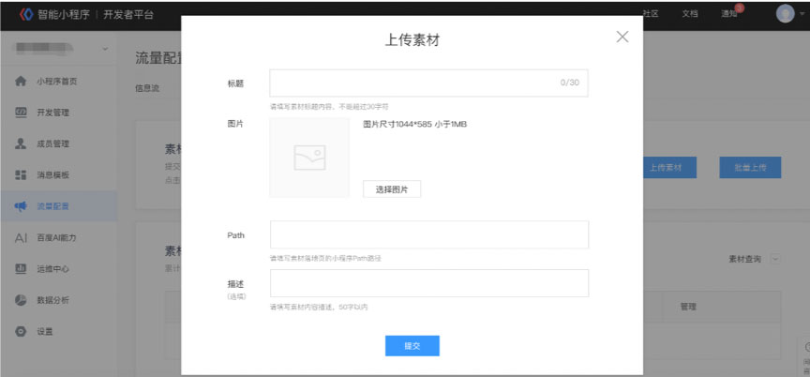Click the 开发管理 sidebar icon
The height and width of the screenshot is (377, 810).
point(21,113)
